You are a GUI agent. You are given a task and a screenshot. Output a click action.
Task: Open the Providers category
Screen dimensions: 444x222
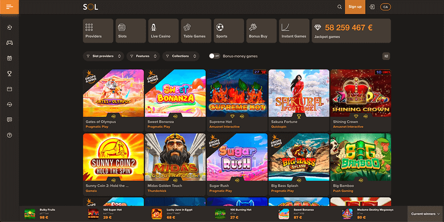[x=98, y=31]
